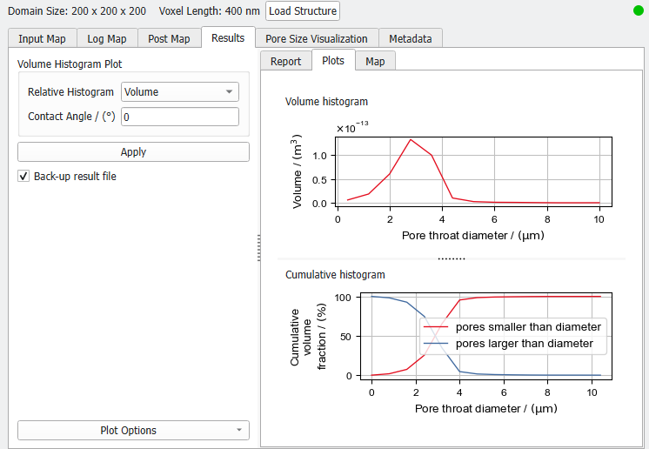Click the 'Cumulative histogram' title text
The width and height of the screenshot is (649, 449).
click(x=335, y=275)
